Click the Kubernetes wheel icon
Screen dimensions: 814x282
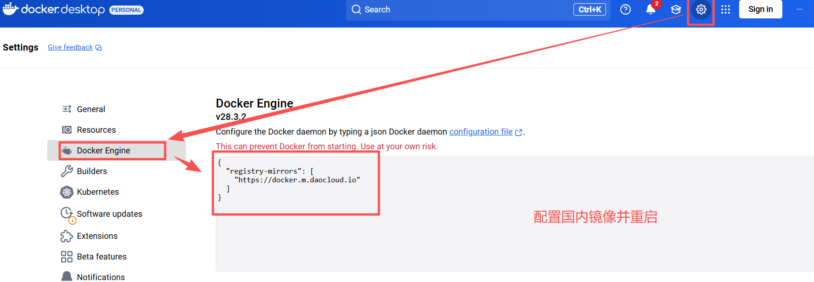pyautogui.click(x=67, y=192)
